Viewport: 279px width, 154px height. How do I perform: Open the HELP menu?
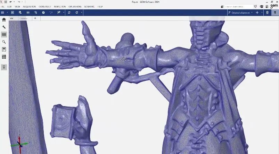click(x=100, y=7)
